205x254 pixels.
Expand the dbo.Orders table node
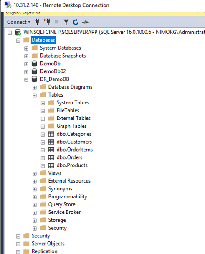tap(43, 158)
